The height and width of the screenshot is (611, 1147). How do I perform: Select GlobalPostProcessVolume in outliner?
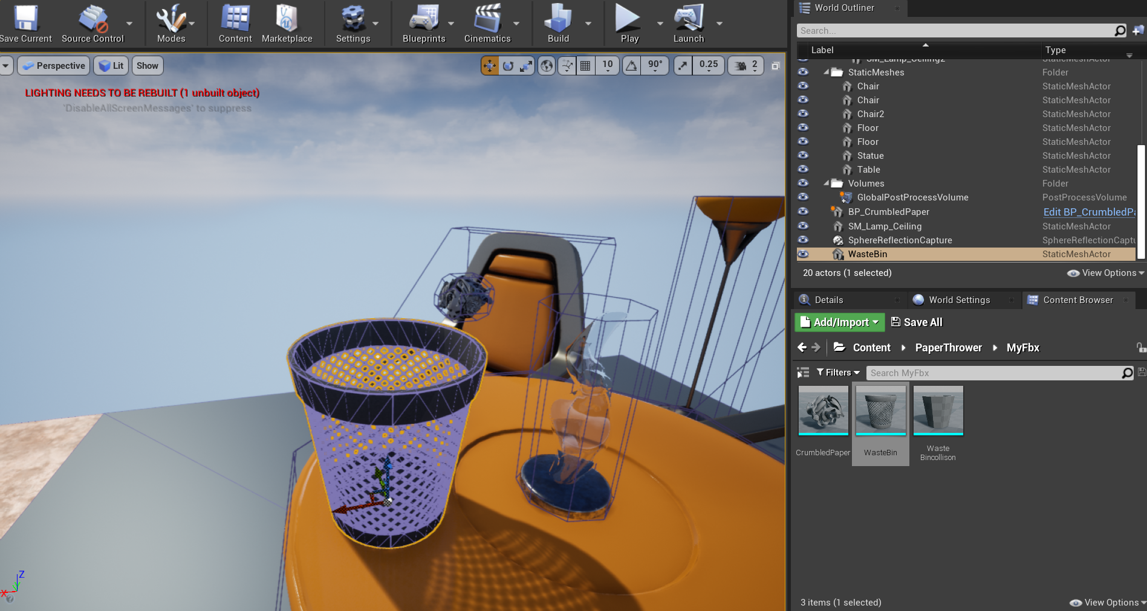click(967, 197)
